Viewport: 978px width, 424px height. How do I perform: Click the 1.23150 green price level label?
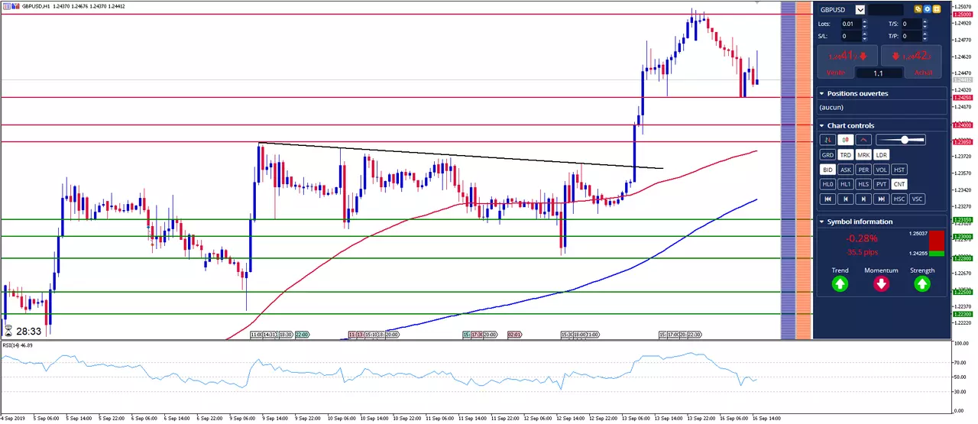click(963, 220)
